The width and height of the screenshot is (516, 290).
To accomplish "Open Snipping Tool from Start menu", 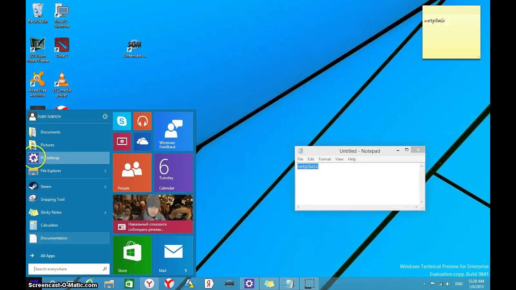I will (x=69, y=199).
